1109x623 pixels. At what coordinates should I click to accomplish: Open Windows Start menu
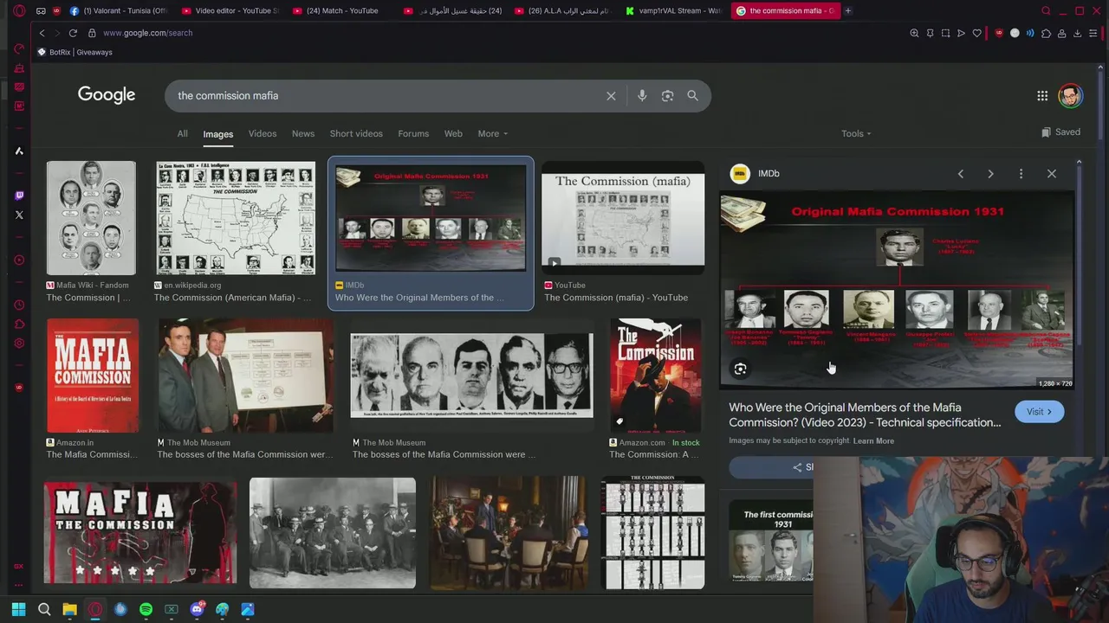click(18, 609)
